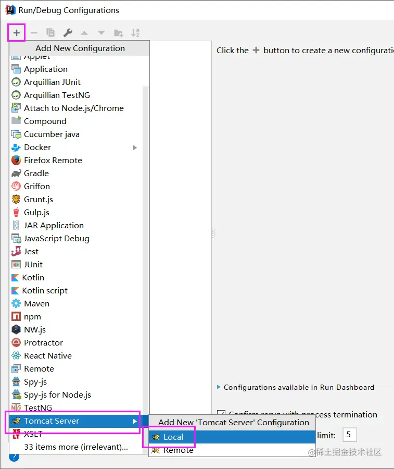Click the Remote configuration icon
This screenshot has width=394, height=469.
pos(16,369)
